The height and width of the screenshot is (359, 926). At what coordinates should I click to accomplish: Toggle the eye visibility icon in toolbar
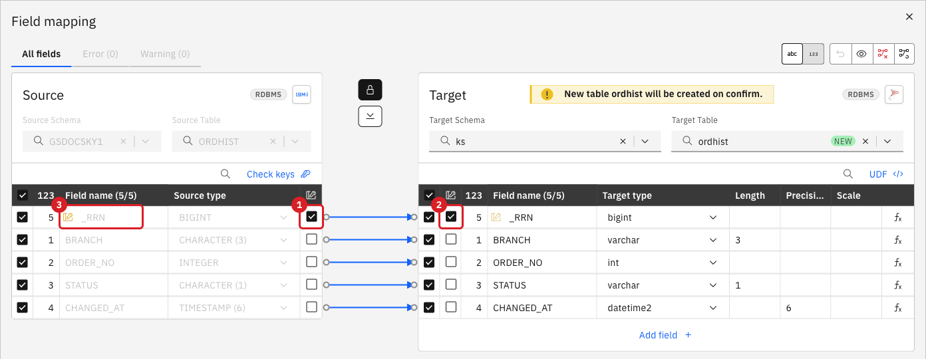(x=861, y=54)
